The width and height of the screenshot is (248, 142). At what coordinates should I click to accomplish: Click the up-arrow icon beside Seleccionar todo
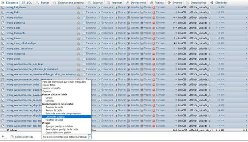point(4,137)
